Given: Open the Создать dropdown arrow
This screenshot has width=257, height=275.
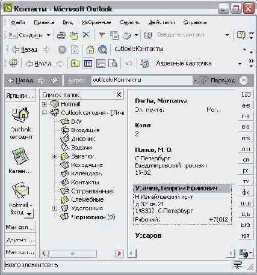Looking at the screenshot, I should [x=48, y=35].
